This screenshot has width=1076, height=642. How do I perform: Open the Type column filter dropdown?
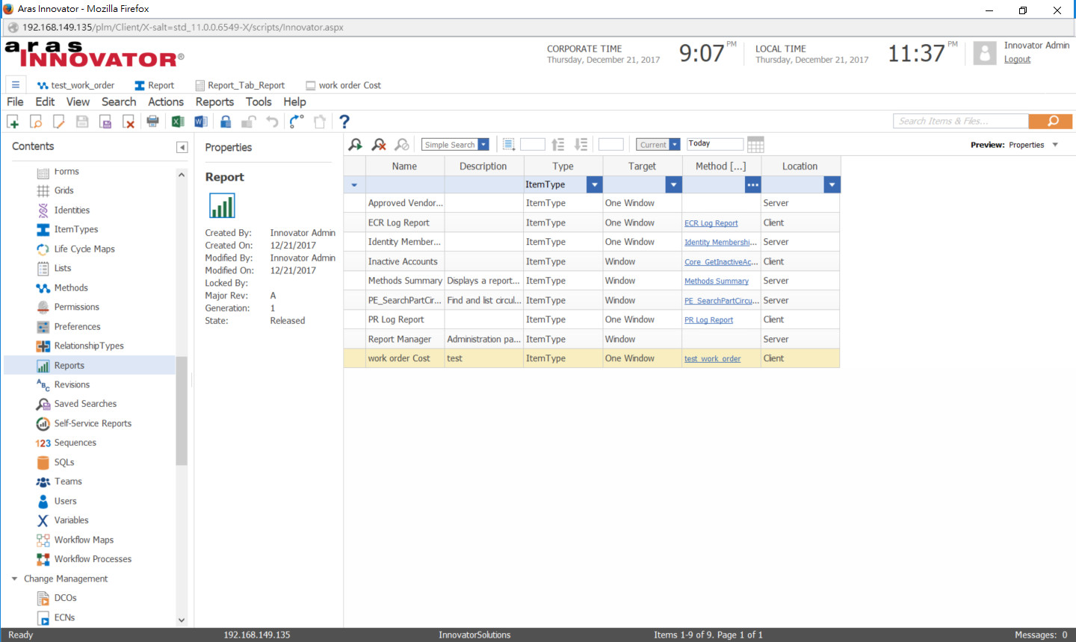595,184
